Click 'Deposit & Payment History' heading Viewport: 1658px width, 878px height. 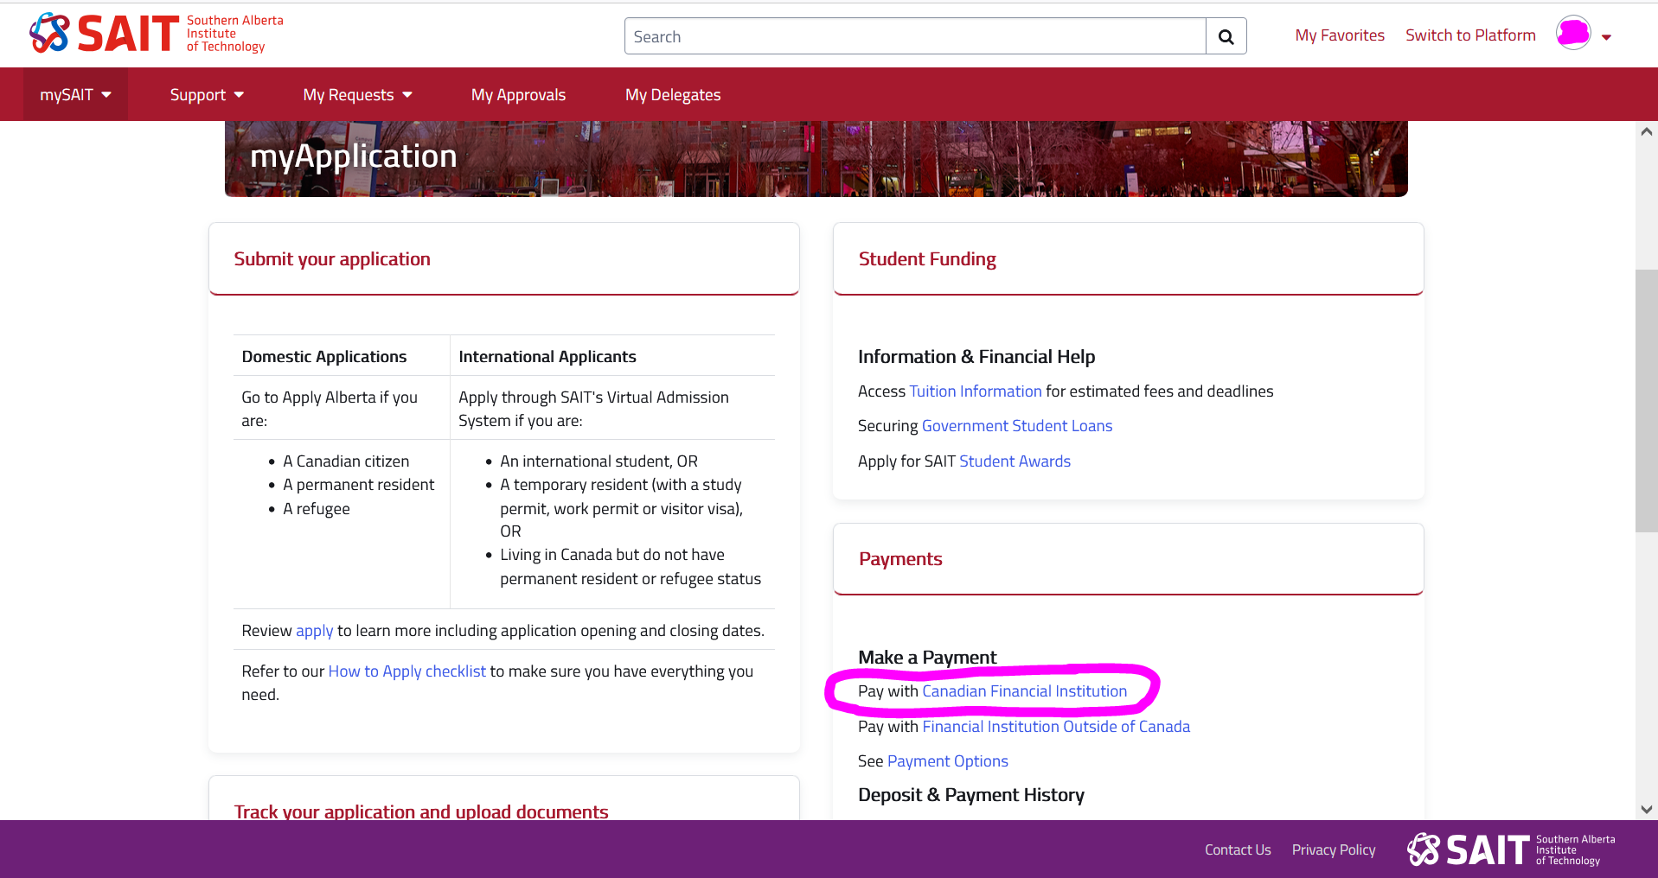[x=971, y=795]
